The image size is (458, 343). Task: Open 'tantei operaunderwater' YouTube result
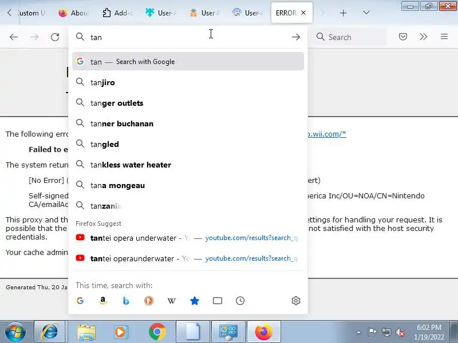pyautogui.click(x=188, y=258)
